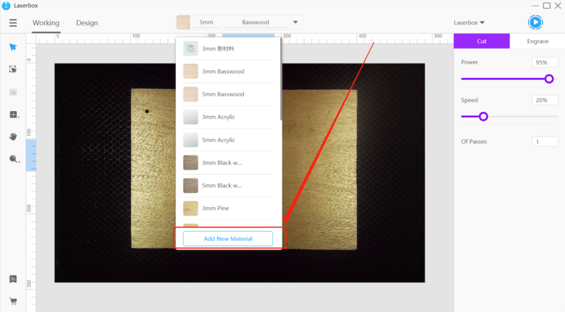Viewport: 565px width, 312px height.
Task: Click the 5mm Black walnut swatch
Action: click(191, 185)
